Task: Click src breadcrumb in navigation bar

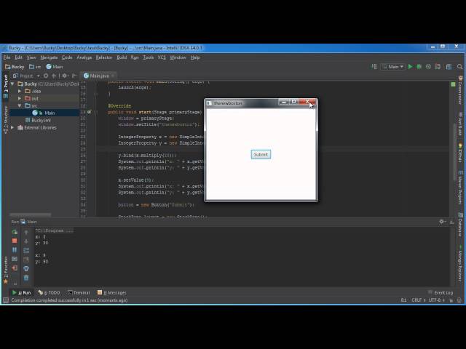Action: click(x=35, y=67)
